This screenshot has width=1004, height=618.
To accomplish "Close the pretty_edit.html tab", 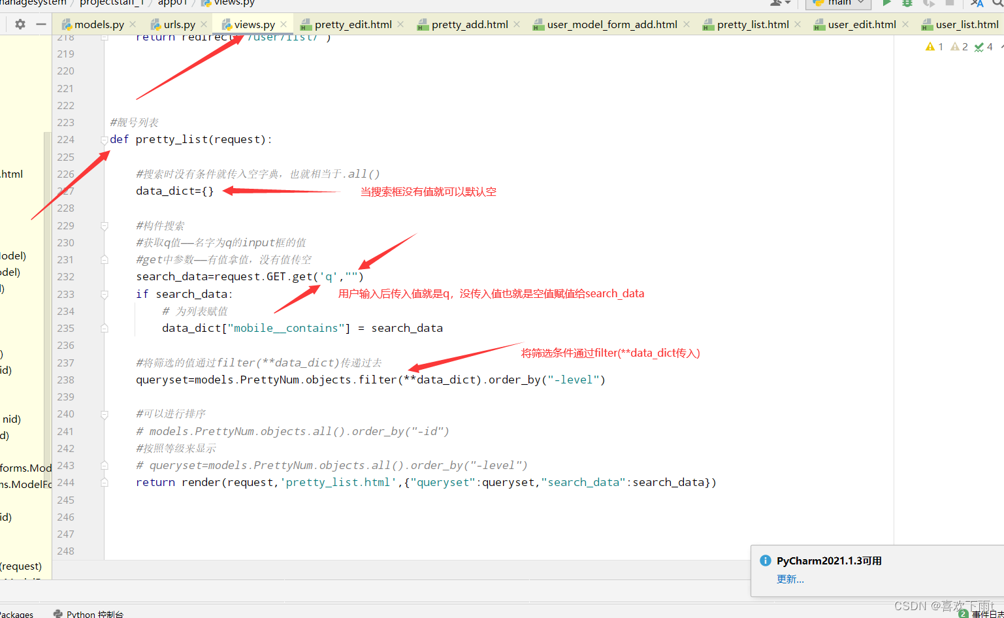I will [x=400, y=24].
